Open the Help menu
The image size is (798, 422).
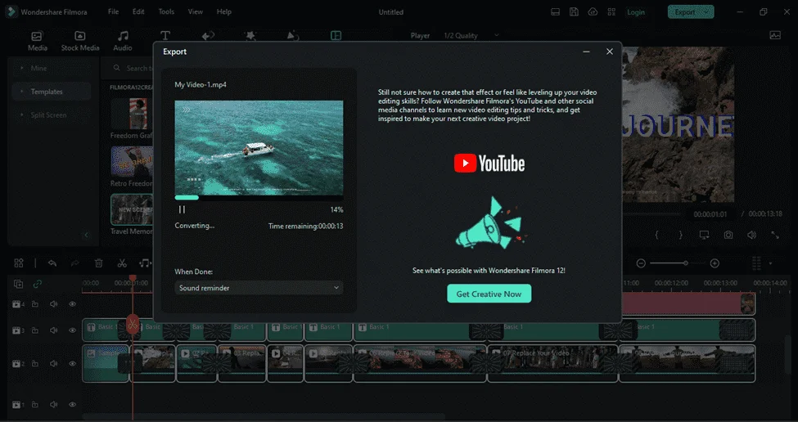(x=224, y=11)
